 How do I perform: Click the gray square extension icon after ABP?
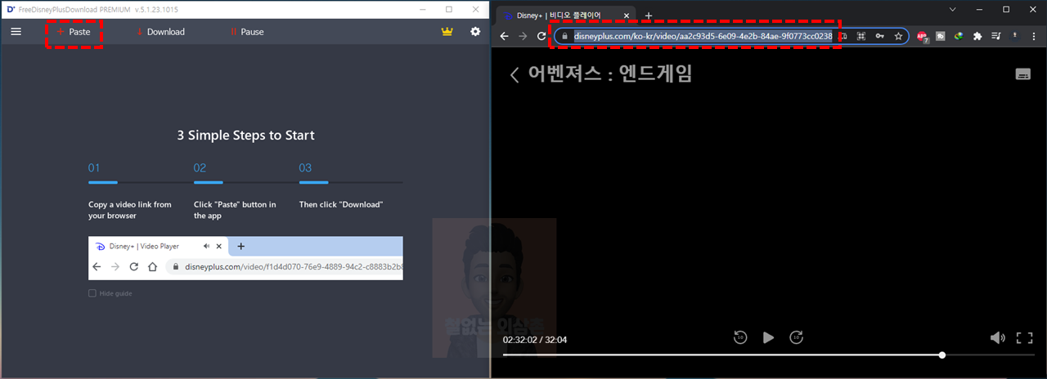941,36
